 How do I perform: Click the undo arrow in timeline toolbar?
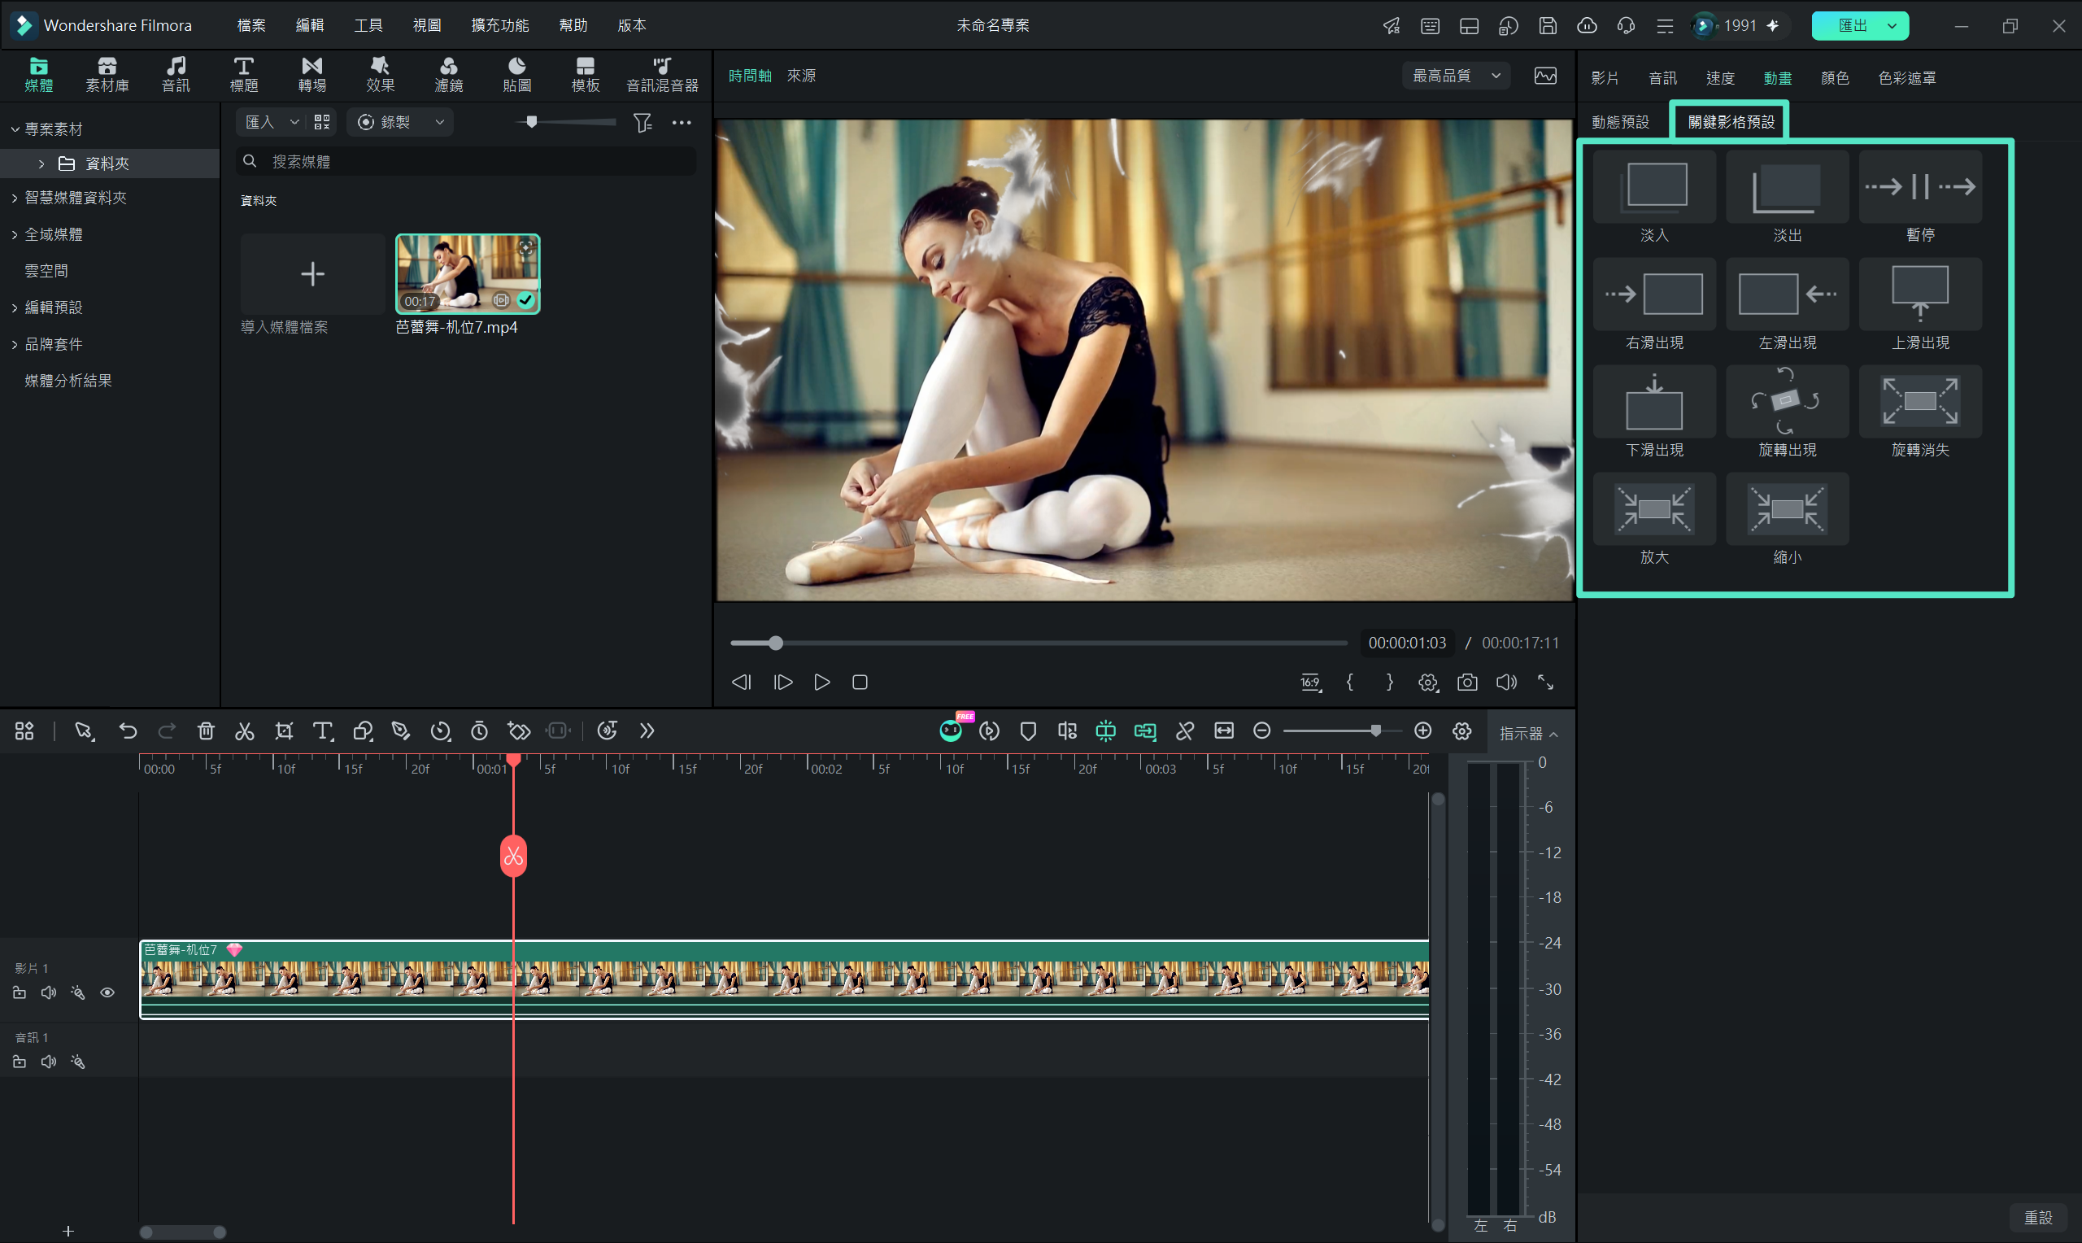pyautogui.click(x=127, y=731)
